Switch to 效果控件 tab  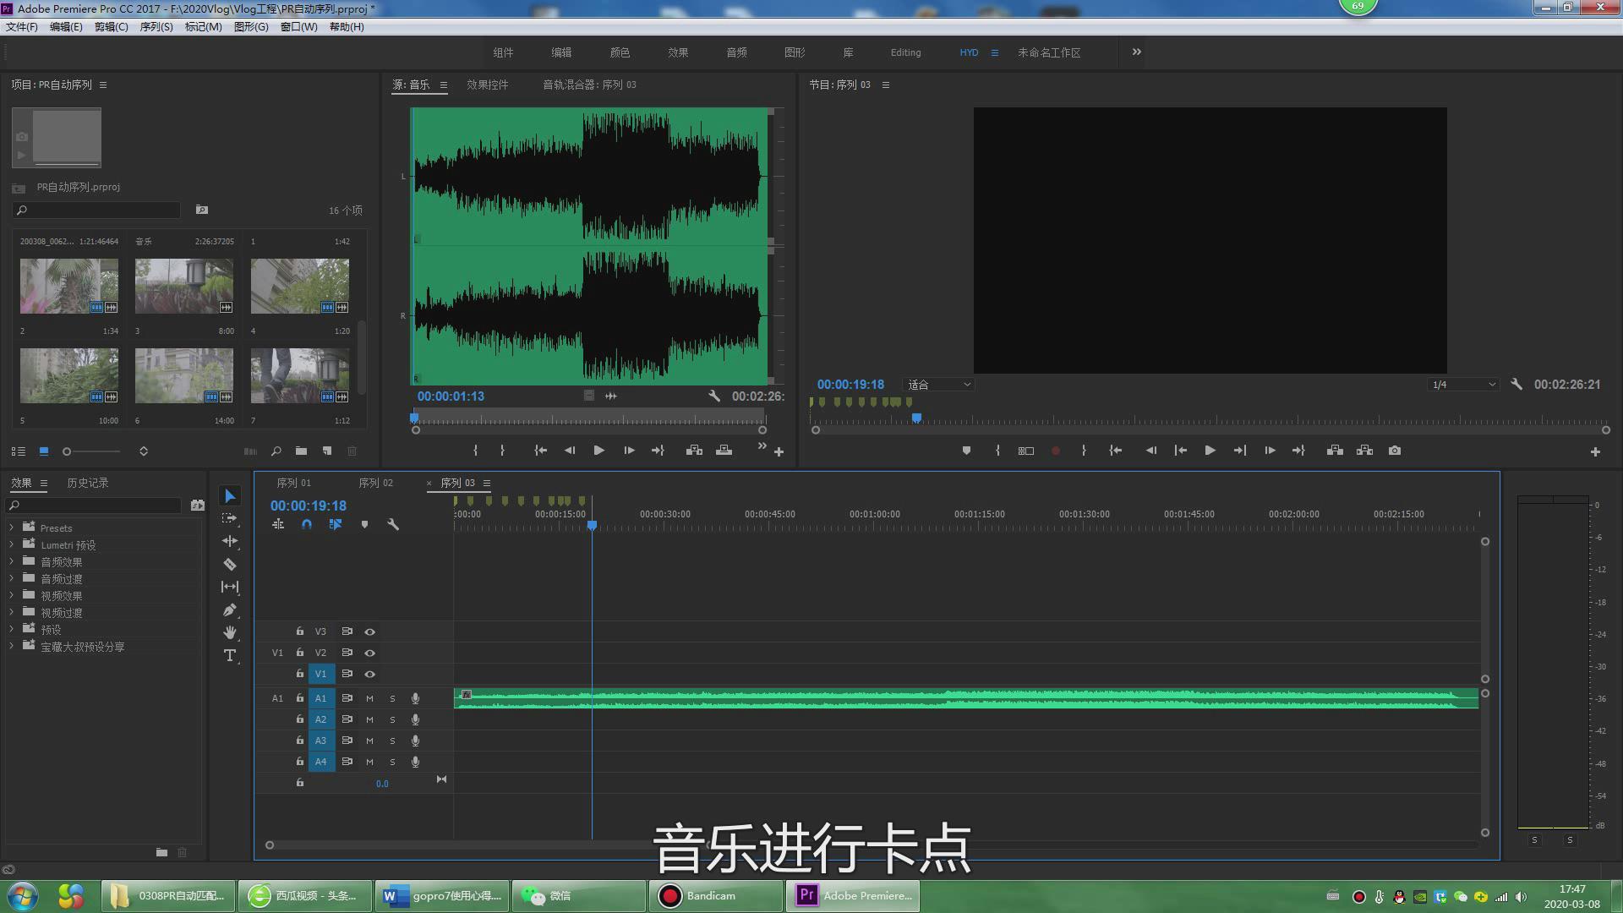pos(488,85)
